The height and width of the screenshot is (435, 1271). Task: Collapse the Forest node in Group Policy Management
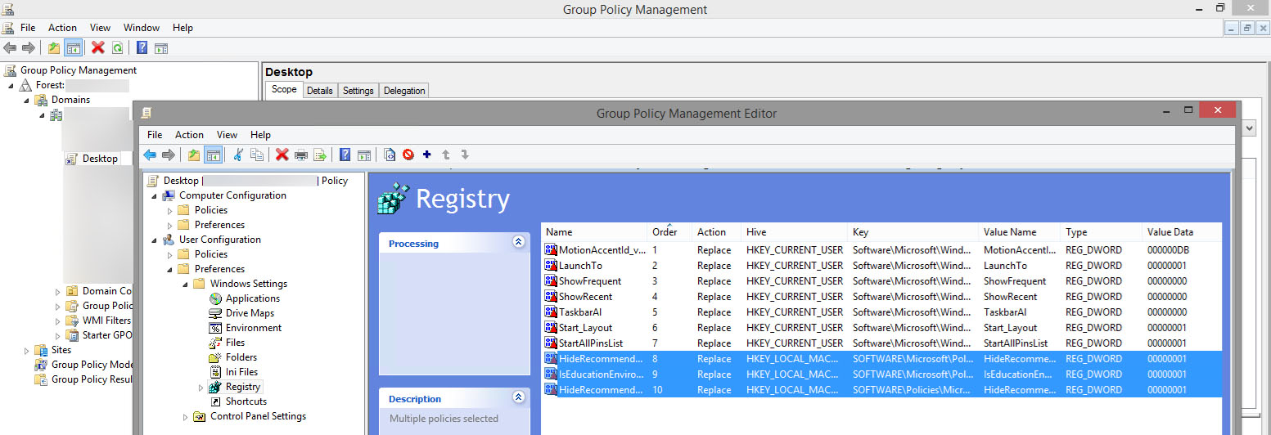coord(11,86)
